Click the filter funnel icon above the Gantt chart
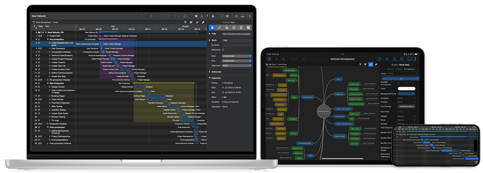 (185, 22)
